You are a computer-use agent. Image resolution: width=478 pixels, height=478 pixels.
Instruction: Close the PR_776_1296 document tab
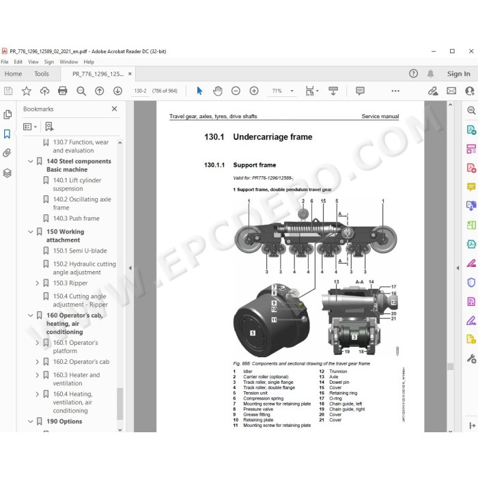click(x=130, y=74)
